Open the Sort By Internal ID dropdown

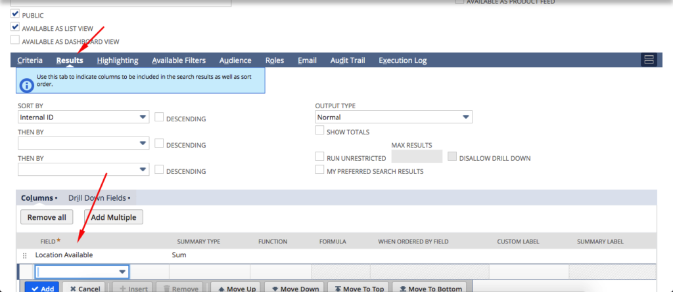83,117
